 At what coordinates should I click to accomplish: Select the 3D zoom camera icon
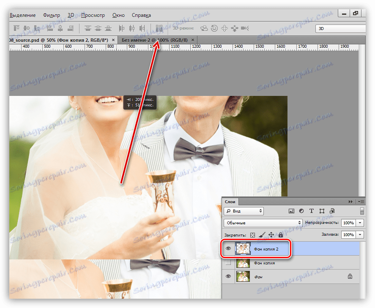click(x=245, y=28)
